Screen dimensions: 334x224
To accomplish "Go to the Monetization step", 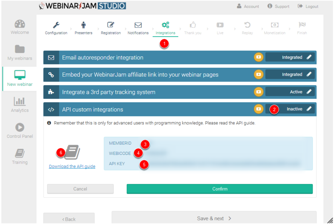I will (x=274, y=28).
